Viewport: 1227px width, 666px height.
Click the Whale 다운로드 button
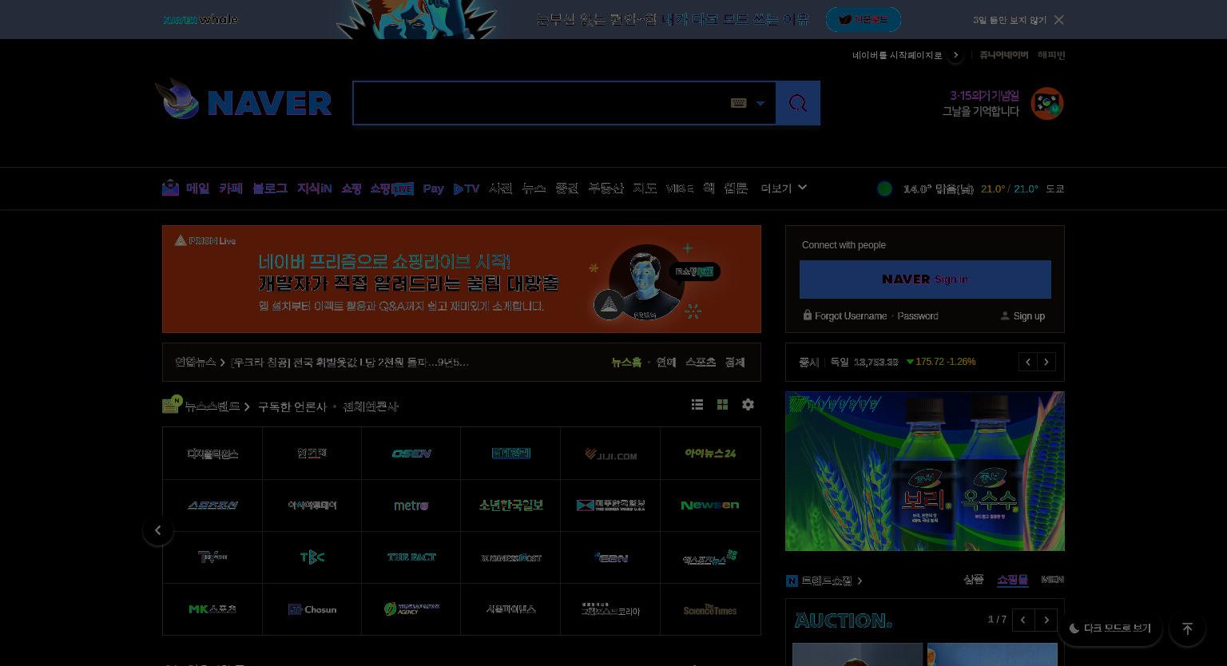[864, 19]
